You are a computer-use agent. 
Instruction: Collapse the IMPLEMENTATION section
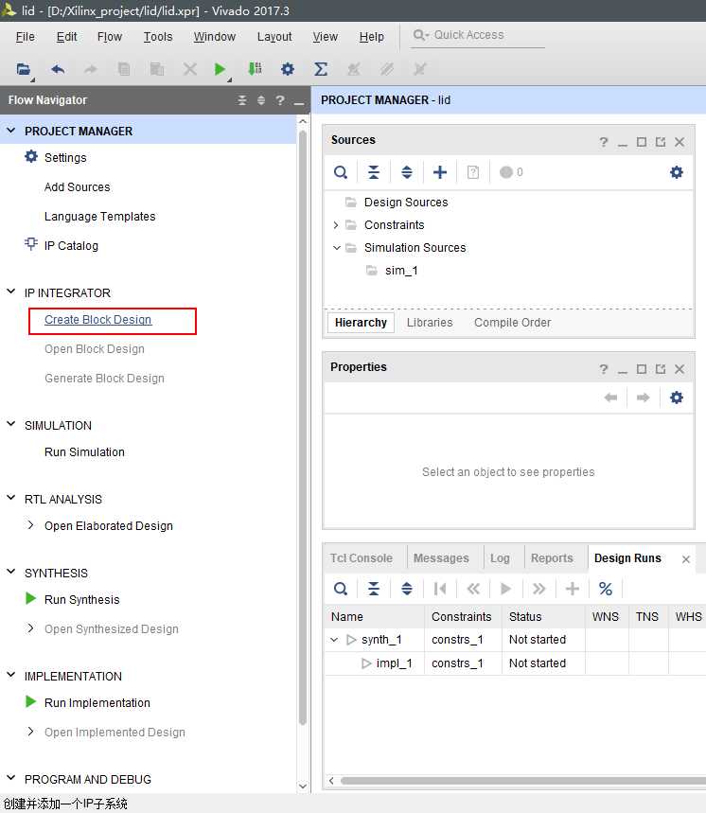11,675
